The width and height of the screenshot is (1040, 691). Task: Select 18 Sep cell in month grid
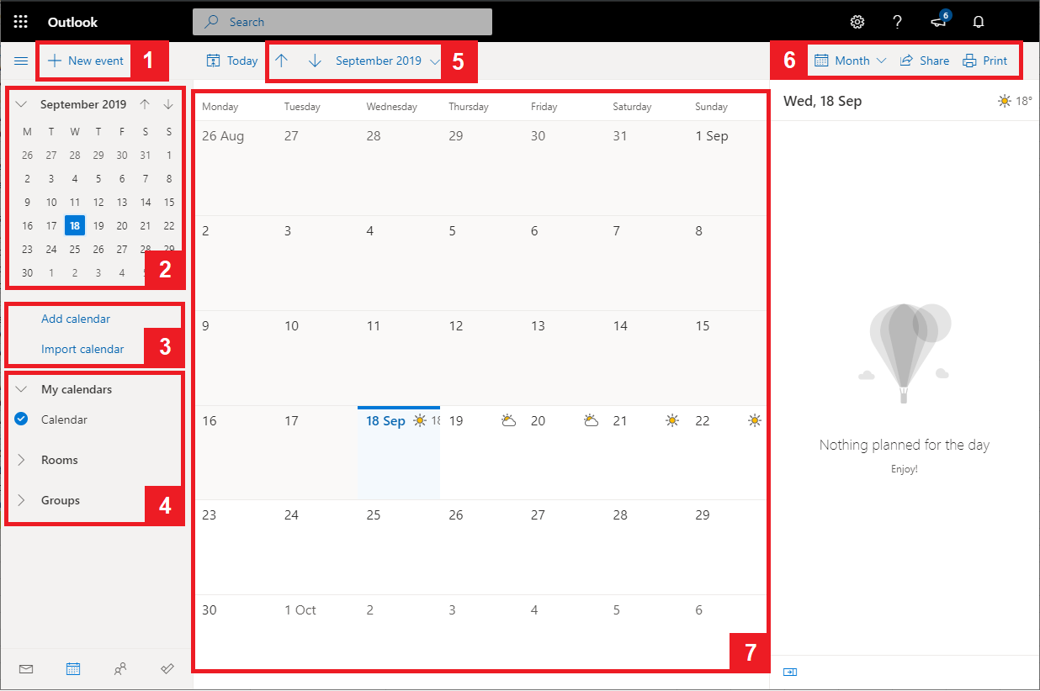(399, 453)
